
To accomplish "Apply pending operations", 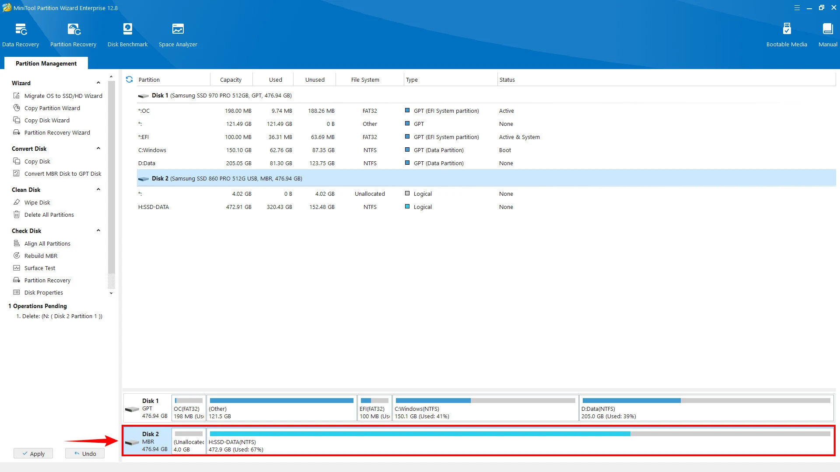I will [x=33, y=454].
